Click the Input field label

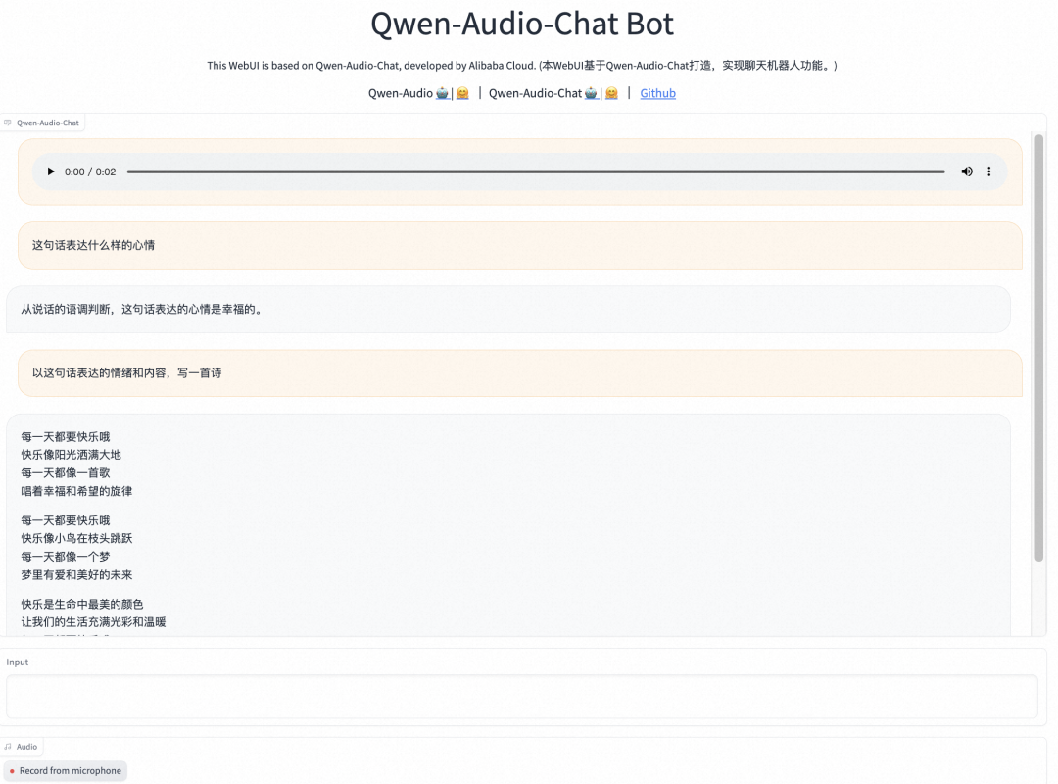pyautogui.click(x=18, y=662)
